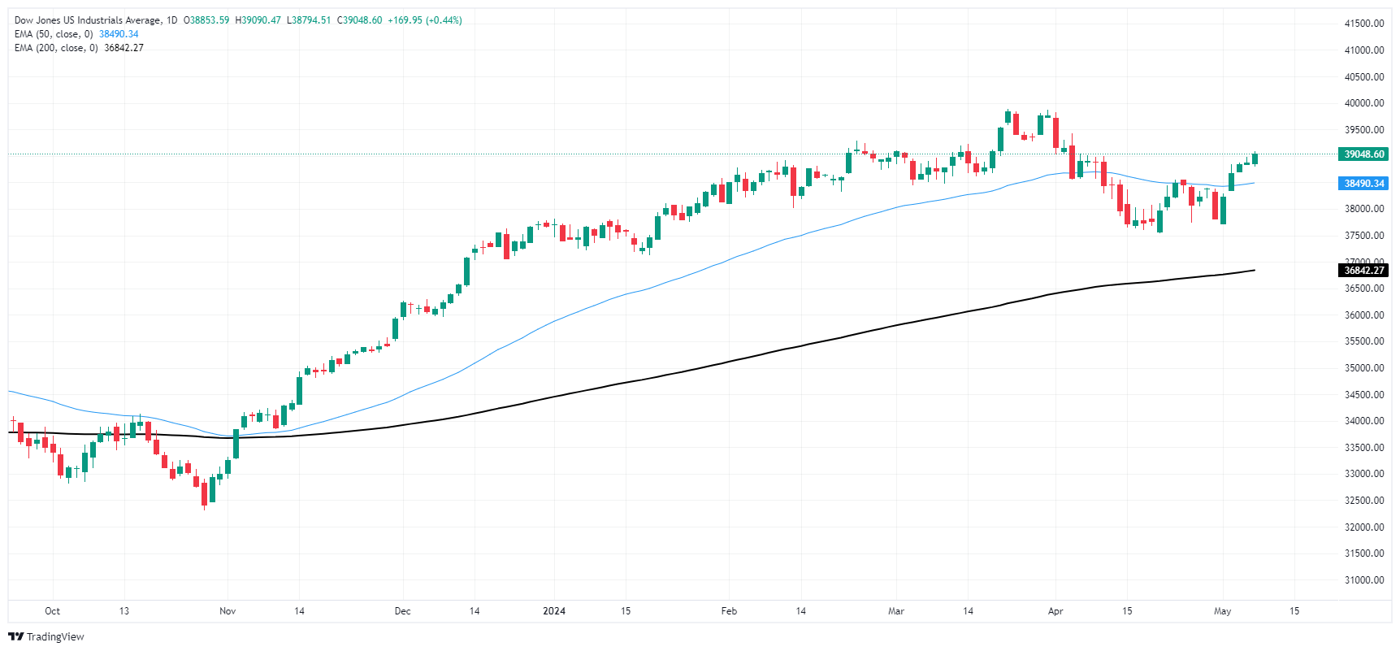
Task: Click the 40000.00 price axis label
Action: click(1364, 103)
